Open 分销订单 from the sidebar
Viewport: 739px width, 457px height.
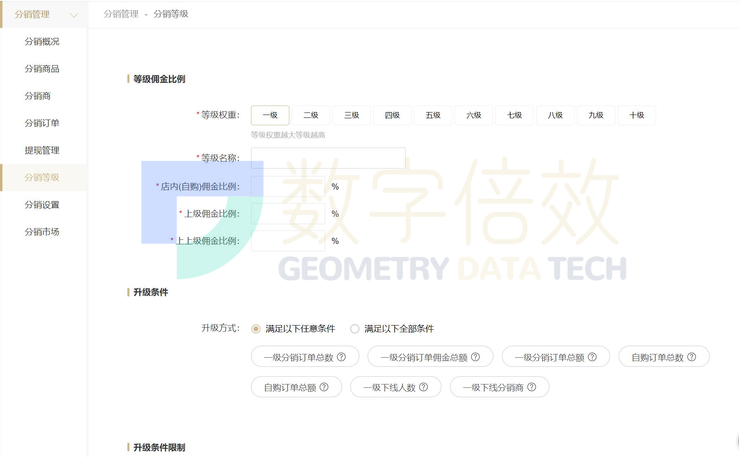tap(42, 123)
